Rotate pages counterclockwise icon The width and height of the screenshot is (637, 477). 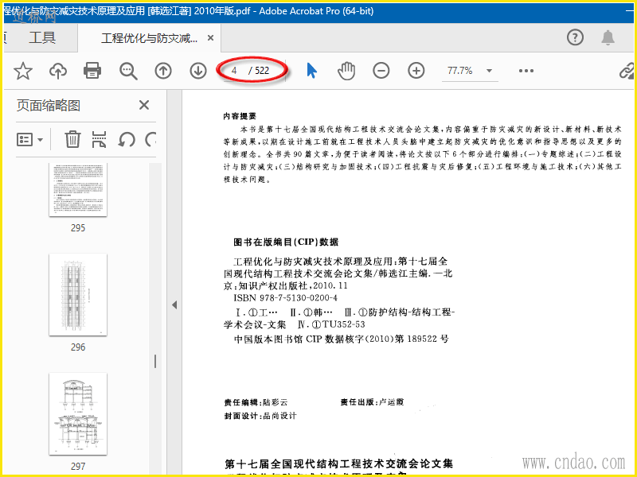point(127,140)
